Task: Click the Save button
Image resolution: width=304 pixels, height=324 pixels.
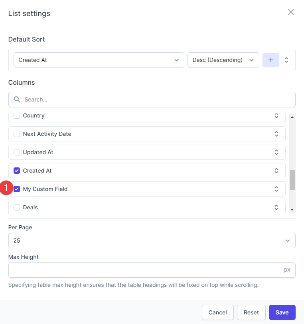Action: (282, 312)
